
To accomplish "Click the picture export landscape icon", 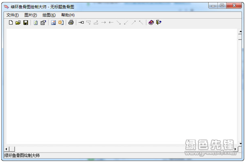I will [x=53, y=23].
